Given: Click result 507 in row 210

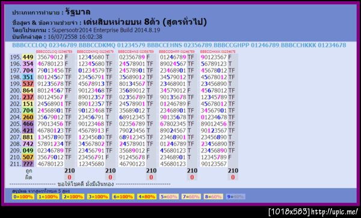Looking at the screenshot, I should coord(28,157).
